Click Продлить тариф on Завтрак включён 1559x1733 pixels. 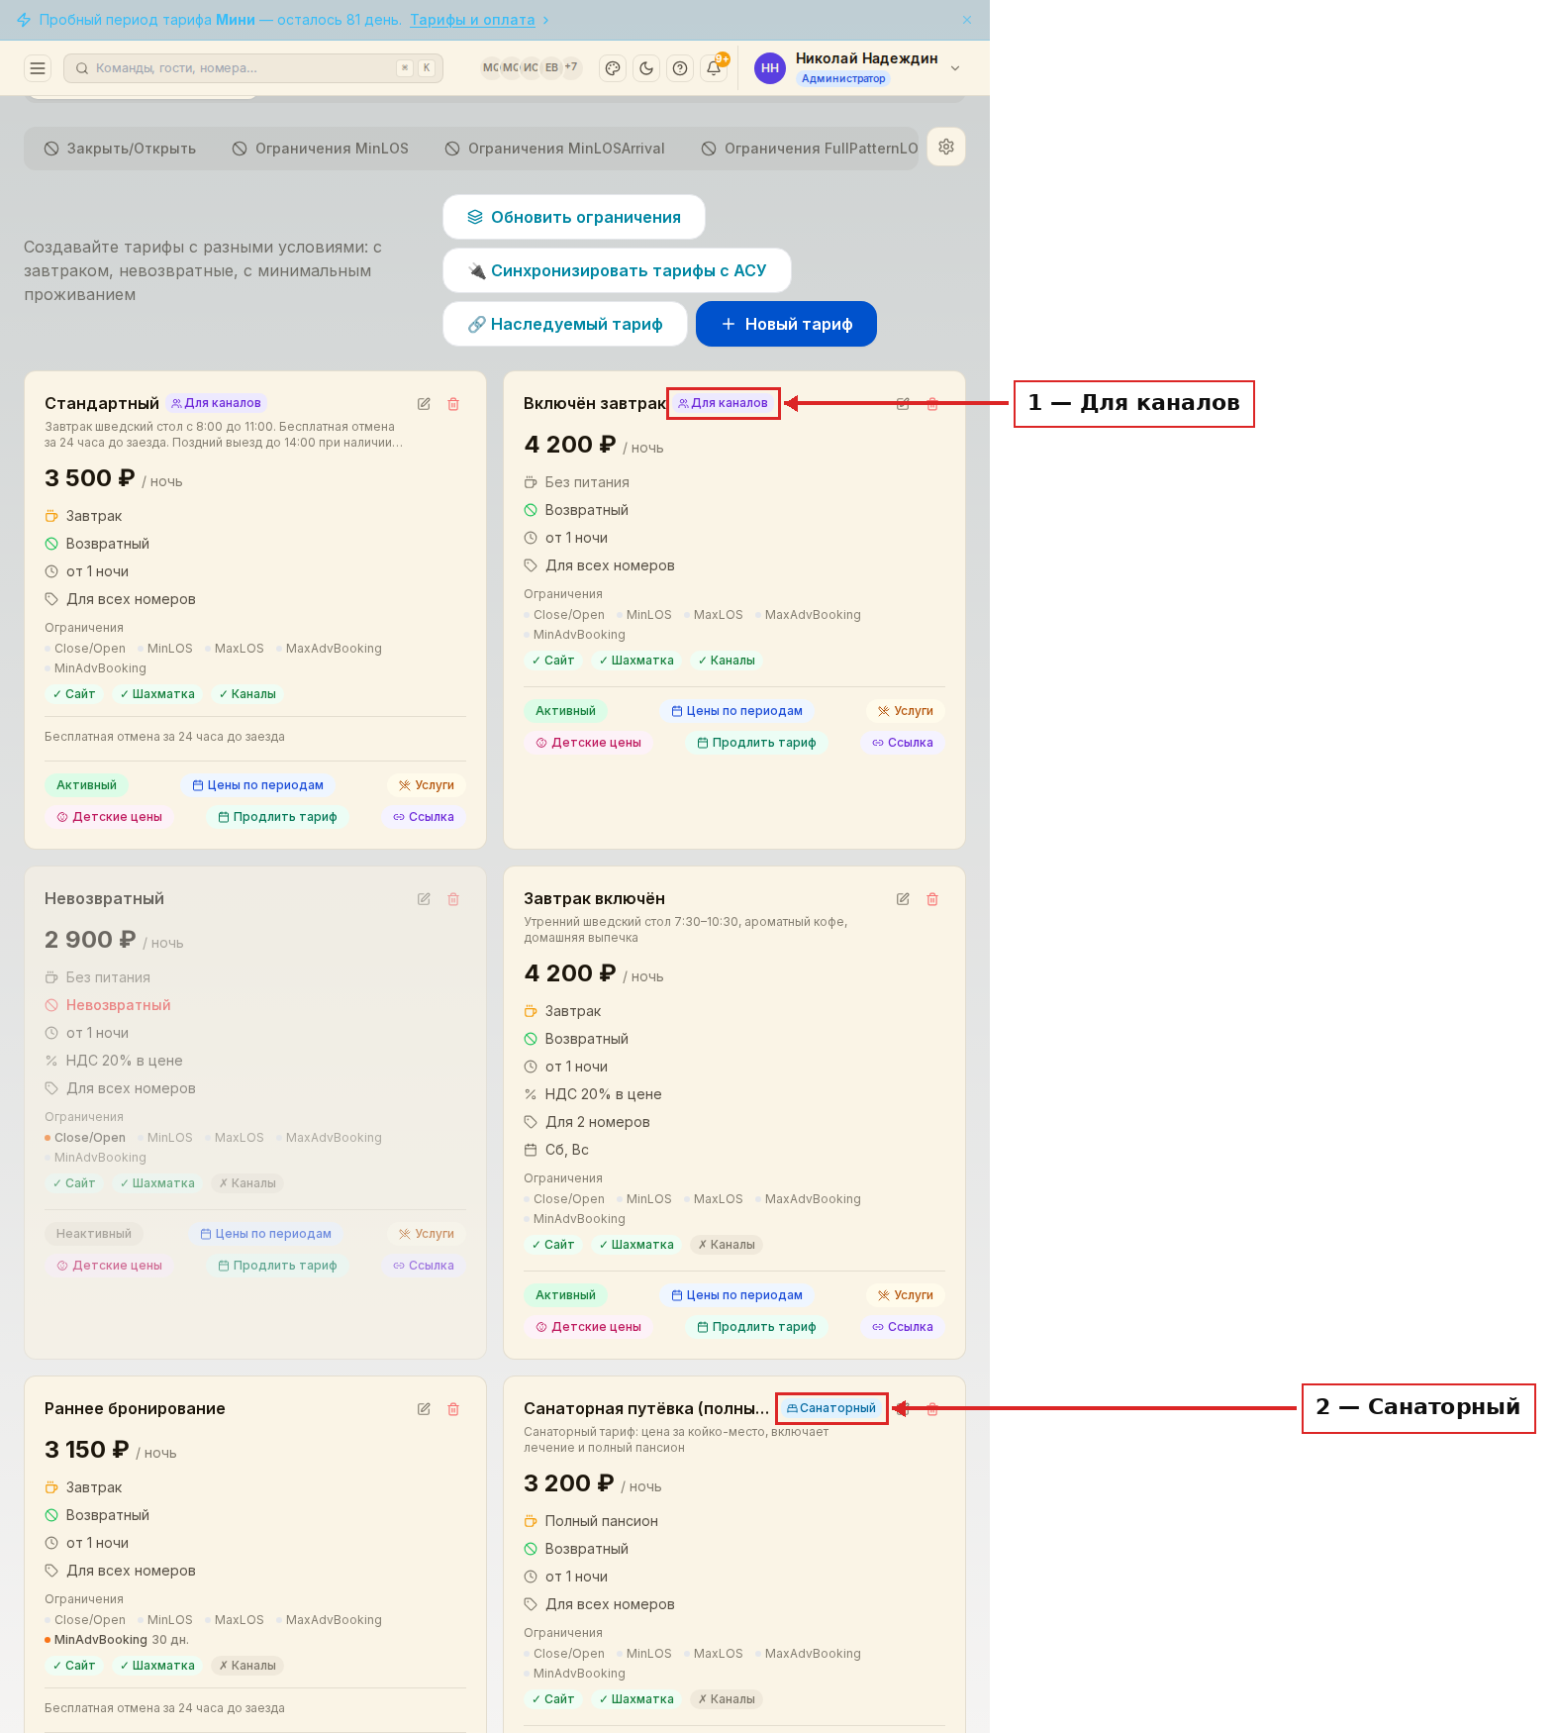[756, 1327]
